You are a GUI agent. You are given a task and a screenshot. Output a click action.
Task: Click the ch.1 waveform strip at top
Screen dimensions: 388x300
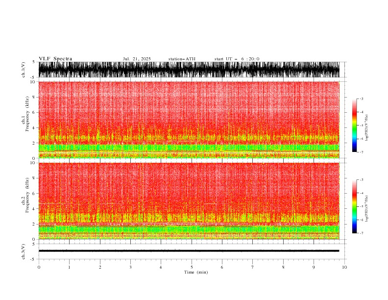(189, 70)
